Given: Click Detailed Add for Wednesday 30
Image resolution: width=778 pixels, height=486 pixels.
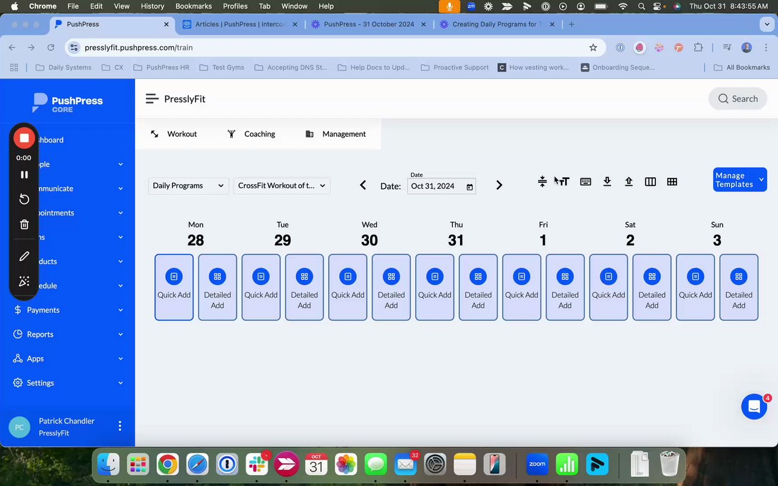Looking at the screenshot, I should pos(391,287).
